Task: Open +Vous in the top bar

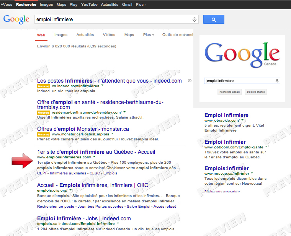Action: tap(7, 5)
